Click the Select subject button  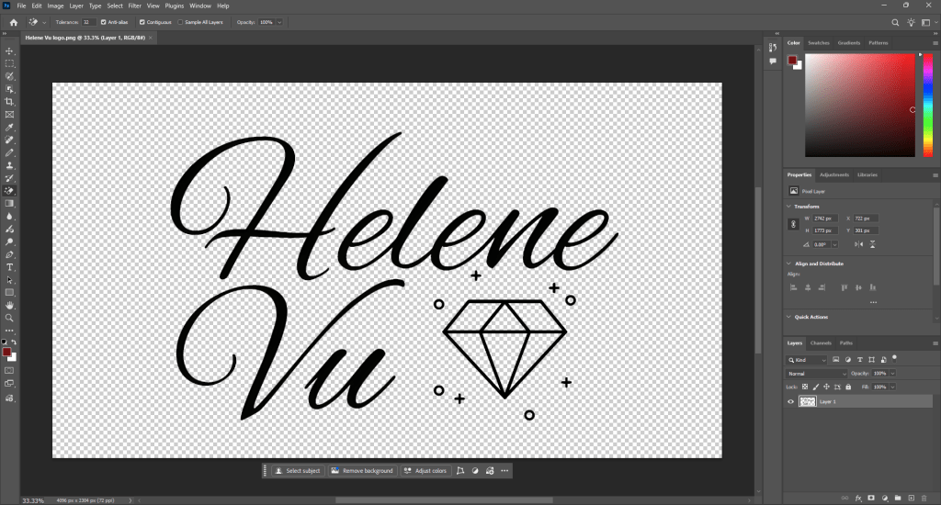[x=297, y=471]
